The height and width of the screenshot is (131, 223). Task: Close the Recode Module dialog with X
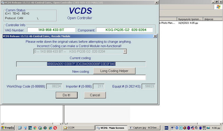pos(155,36)
